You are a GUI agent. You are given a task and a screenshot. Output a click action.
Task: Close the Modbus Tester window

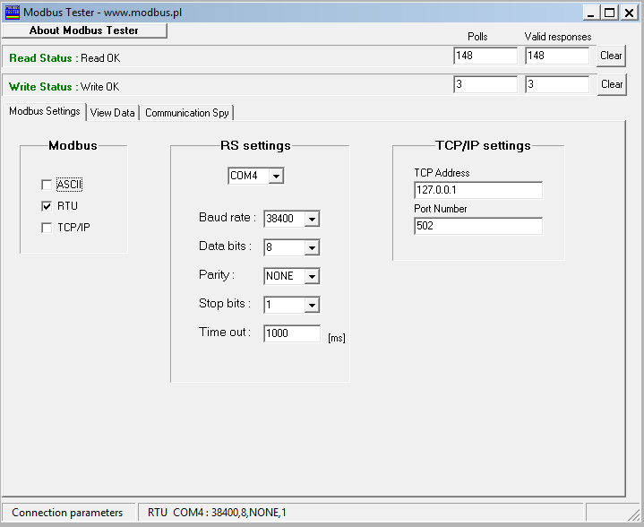[x=629, y=13]
